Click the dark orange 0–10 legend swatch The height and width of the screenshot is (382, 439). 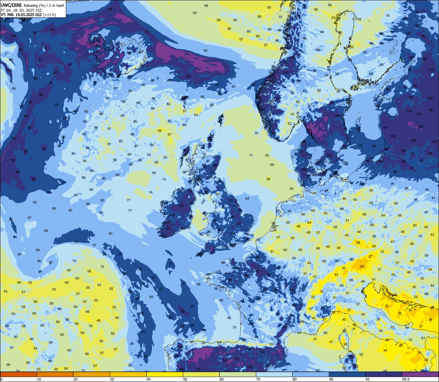[x=19, y=374]
